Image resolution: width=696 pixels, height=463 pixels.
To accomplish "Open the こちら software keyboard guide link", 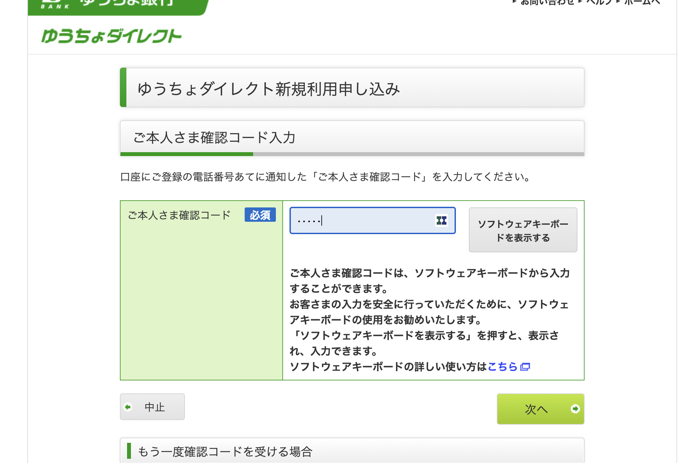I will pos(502,367).
